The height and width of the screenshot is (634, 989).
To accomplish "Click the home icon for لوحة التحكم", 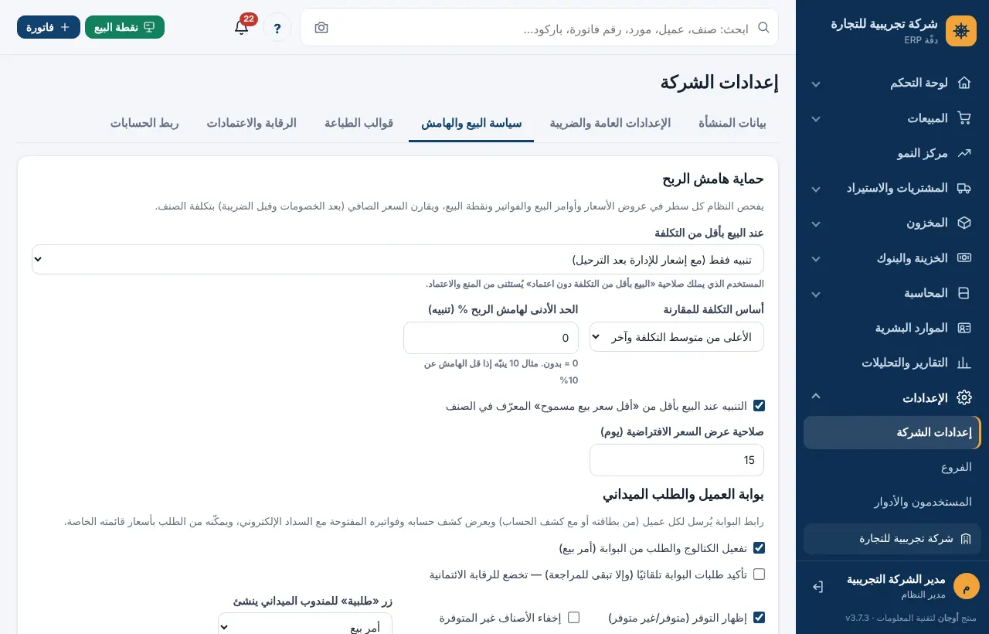I will (964, 83).
